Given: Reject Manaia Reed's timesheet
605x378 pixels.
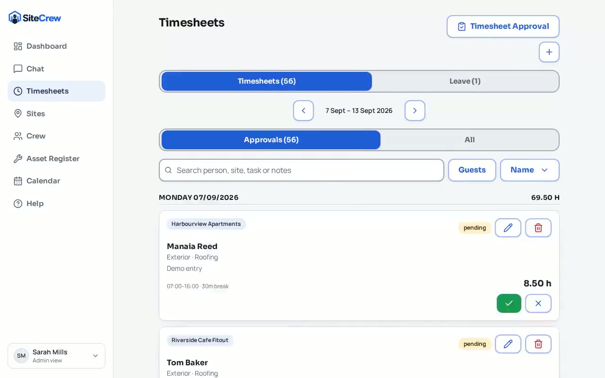Looking at the screenshot, I should (538, 303).
